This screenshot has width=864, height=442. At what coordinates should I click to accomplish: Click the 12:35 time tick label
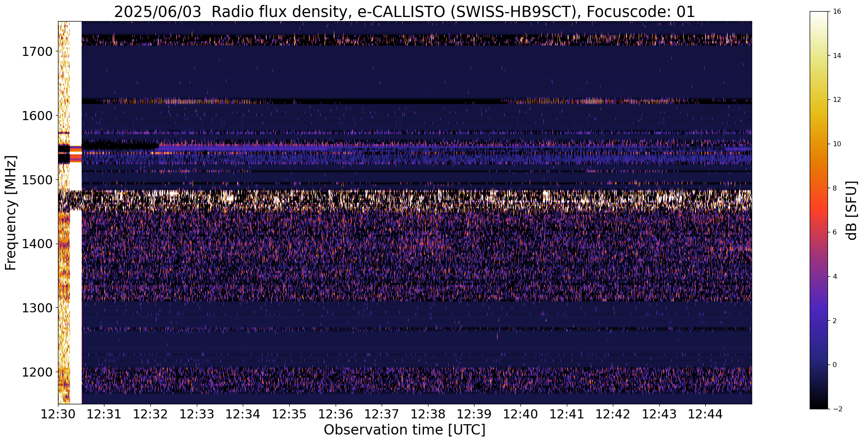pos(289,414)
